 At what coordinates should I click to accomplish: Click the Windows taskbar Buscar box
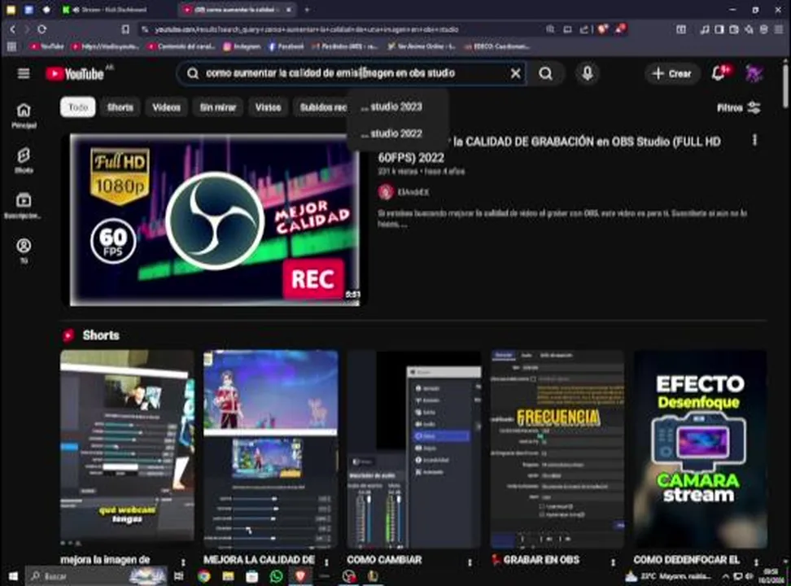97,576
